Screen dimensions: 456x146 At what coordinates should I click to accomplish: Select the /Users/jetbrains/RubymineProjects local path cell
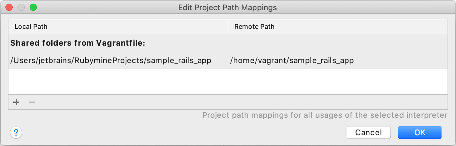(111, 61)
